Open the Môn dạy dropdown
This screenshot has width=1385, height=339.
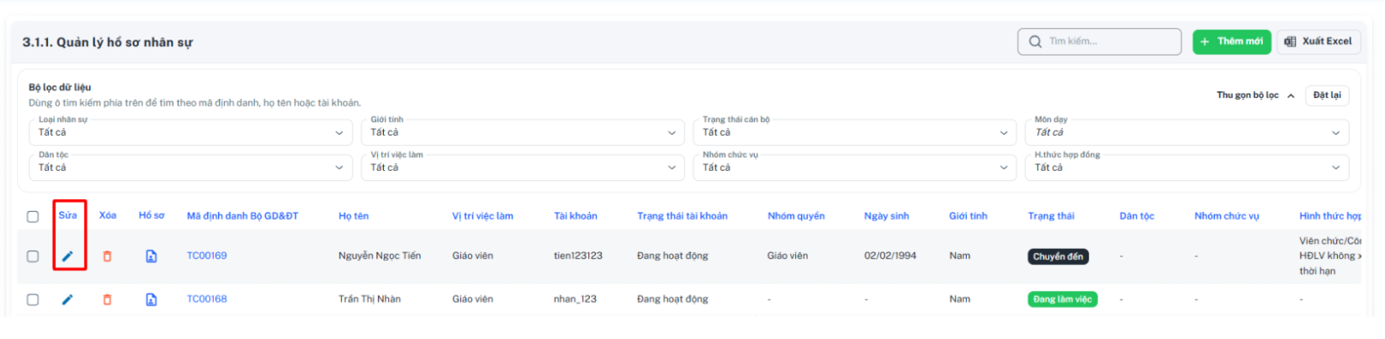[x=1187, y=132]
